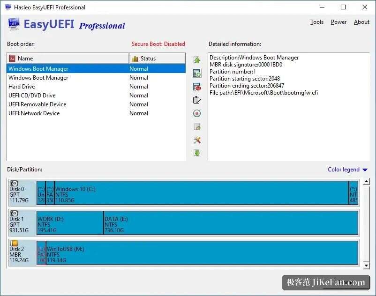Select the UEFI:Removable Device entry
This screenshot has width=376, height=296.
[x=96, y=104]
